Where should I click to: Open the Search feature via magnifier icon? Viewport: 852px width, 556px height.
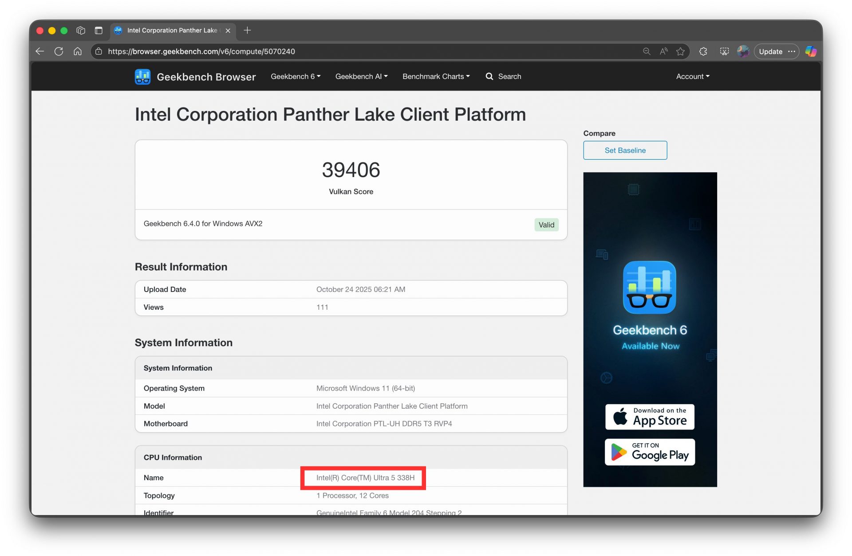489,76
